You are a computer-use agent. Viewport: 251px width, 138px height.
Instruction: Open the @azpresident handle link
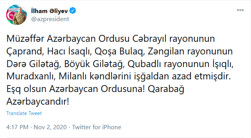[50, 19]
